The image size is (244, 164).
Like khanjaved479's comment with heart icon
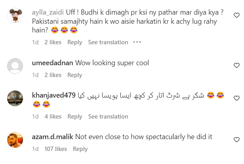(237, 98)
